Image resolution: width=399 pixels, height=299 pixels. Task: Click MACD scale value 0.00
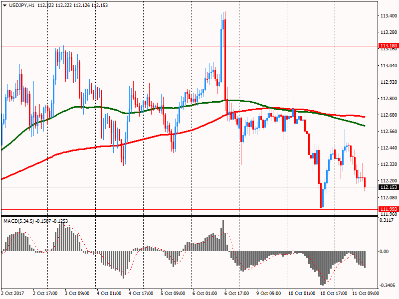click(384, 252)
